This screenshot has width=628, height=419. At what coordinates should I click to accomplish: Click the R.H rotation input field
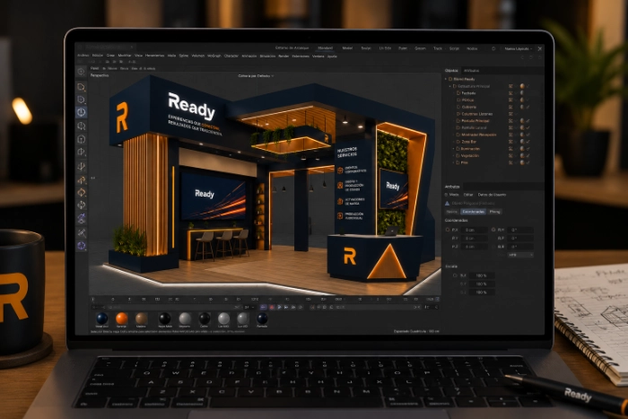pos(520,230)
